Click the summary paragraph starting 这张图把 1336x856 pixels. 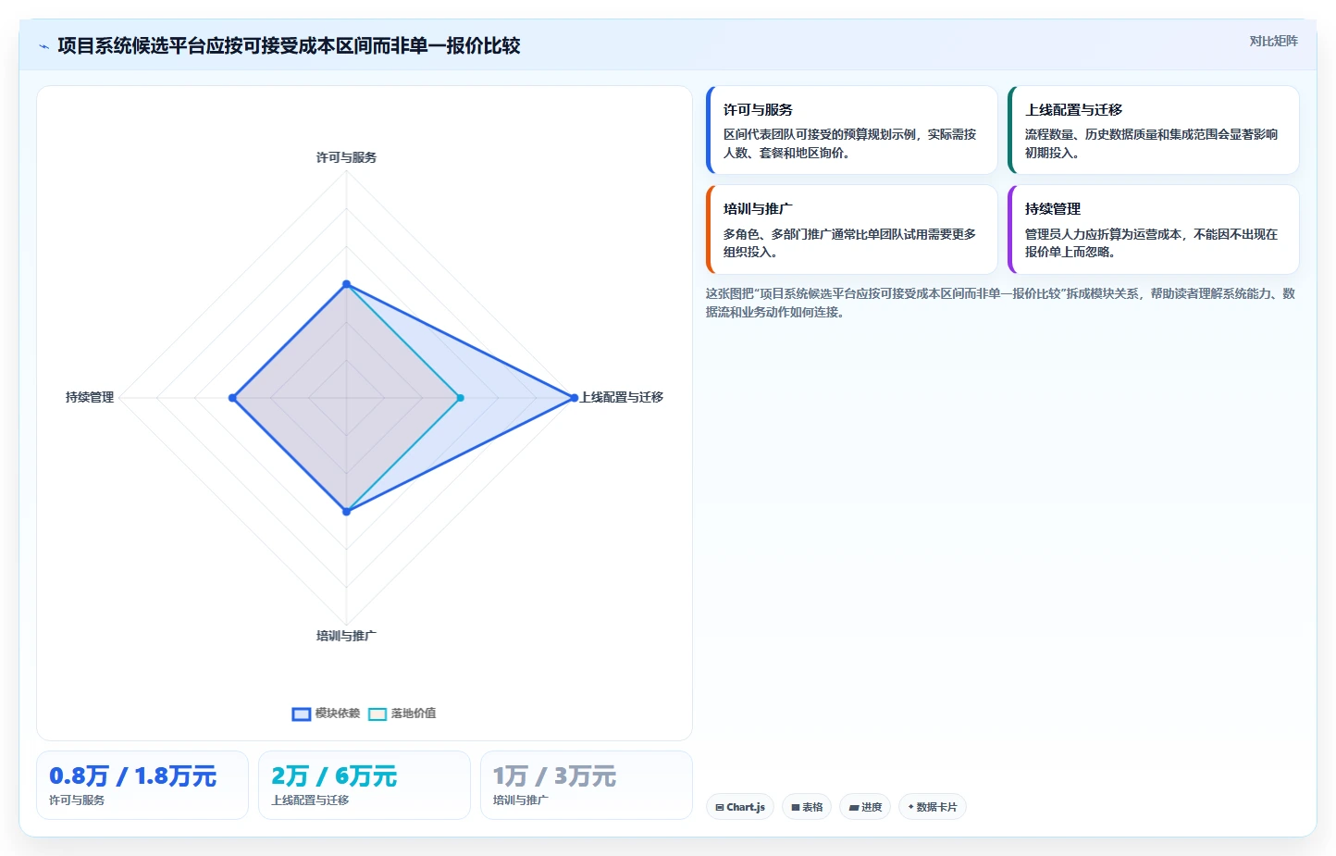coord(1000,303)
